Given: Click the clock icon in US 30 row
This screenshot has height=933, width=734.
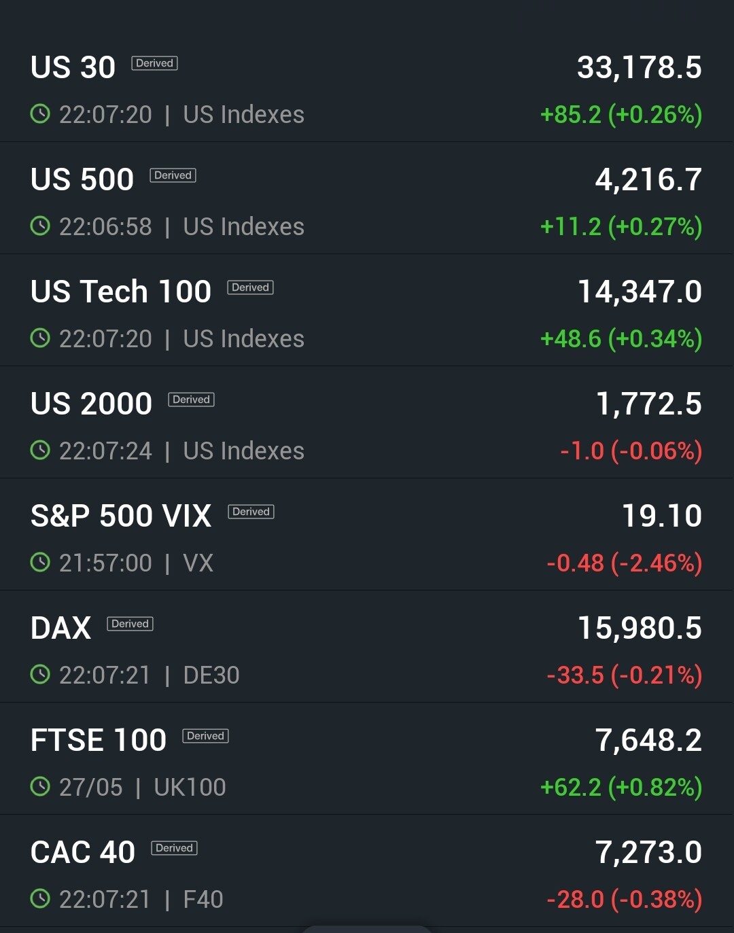Looking at the screenshot, I should (41, 114).
